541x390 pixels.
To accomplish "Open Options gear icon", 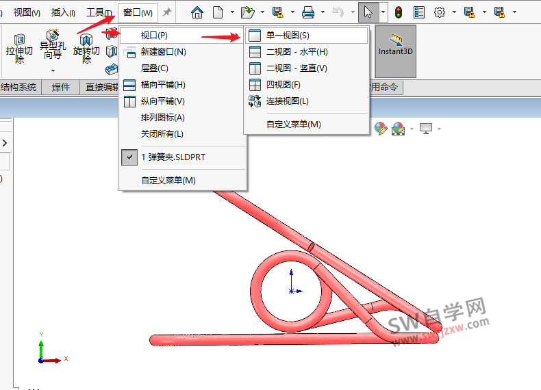I will pyautogui.click(x=439, y=12).
